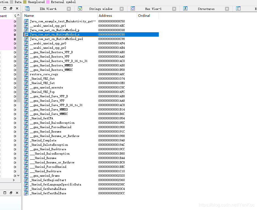Select __gnu_Unwind_Resume_or_Rethrow export
This screenshot has height=210, width=257.
[x=91, y=136]
